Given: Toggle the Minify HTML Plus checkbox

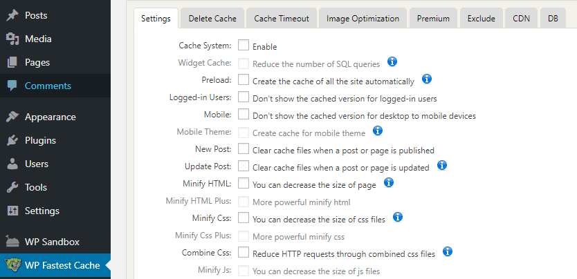Looking at the screenshot, I should click(x=244, y=201).
